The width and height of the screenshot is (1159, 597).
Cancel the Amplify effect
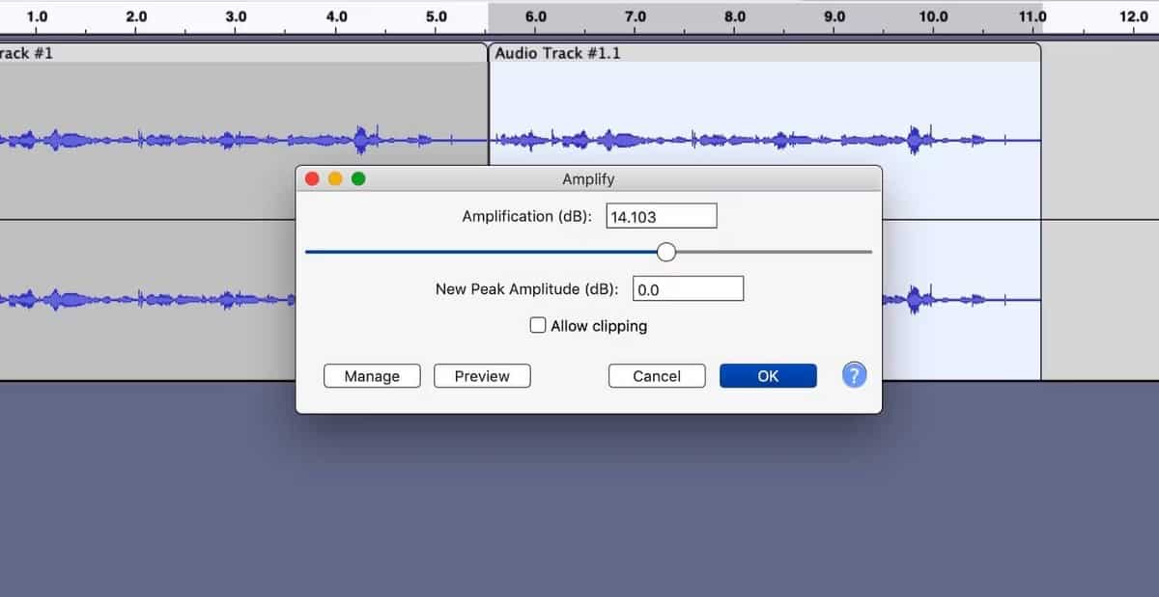click(x=657, y=375)
